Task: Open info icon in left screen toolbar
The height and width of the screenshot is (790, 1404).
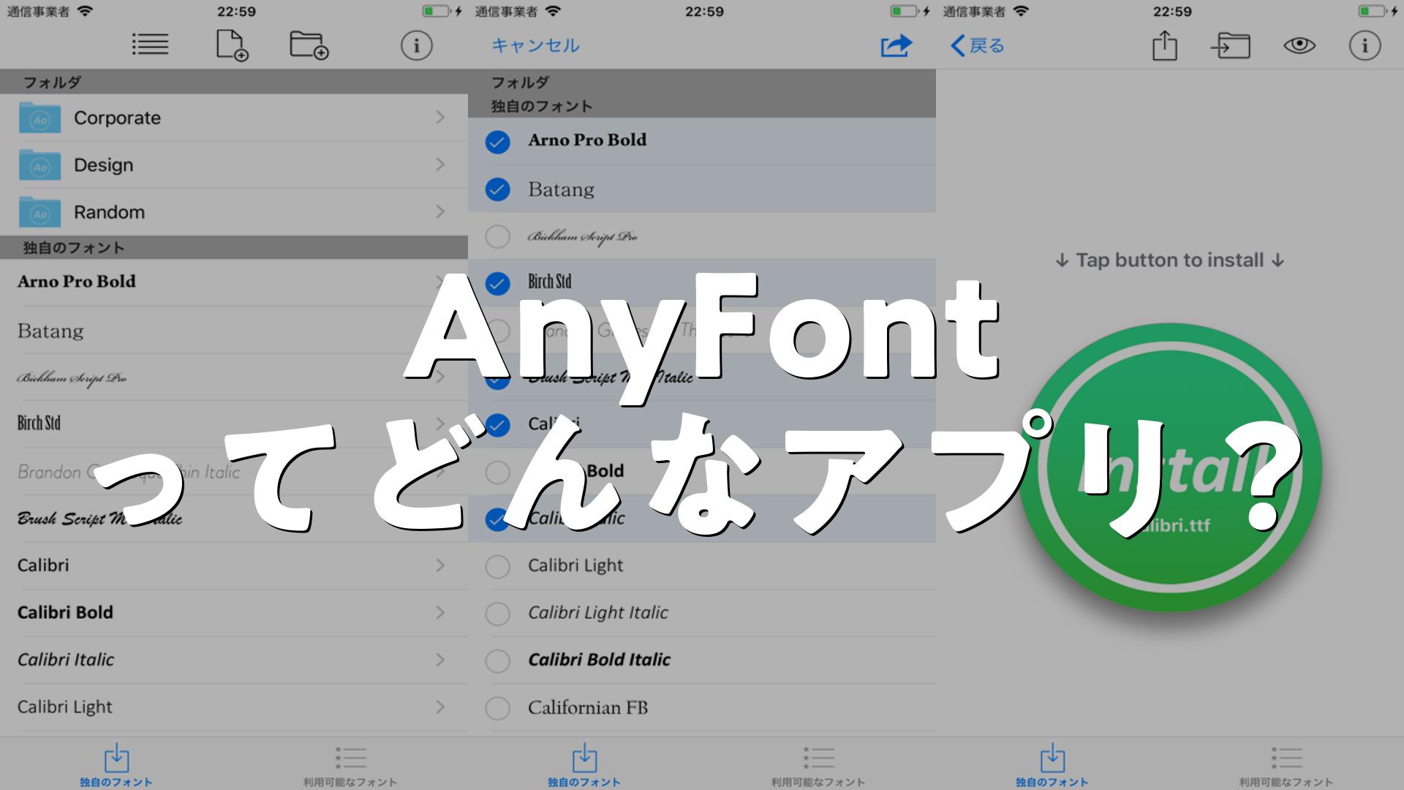Action: pos(416,46)
